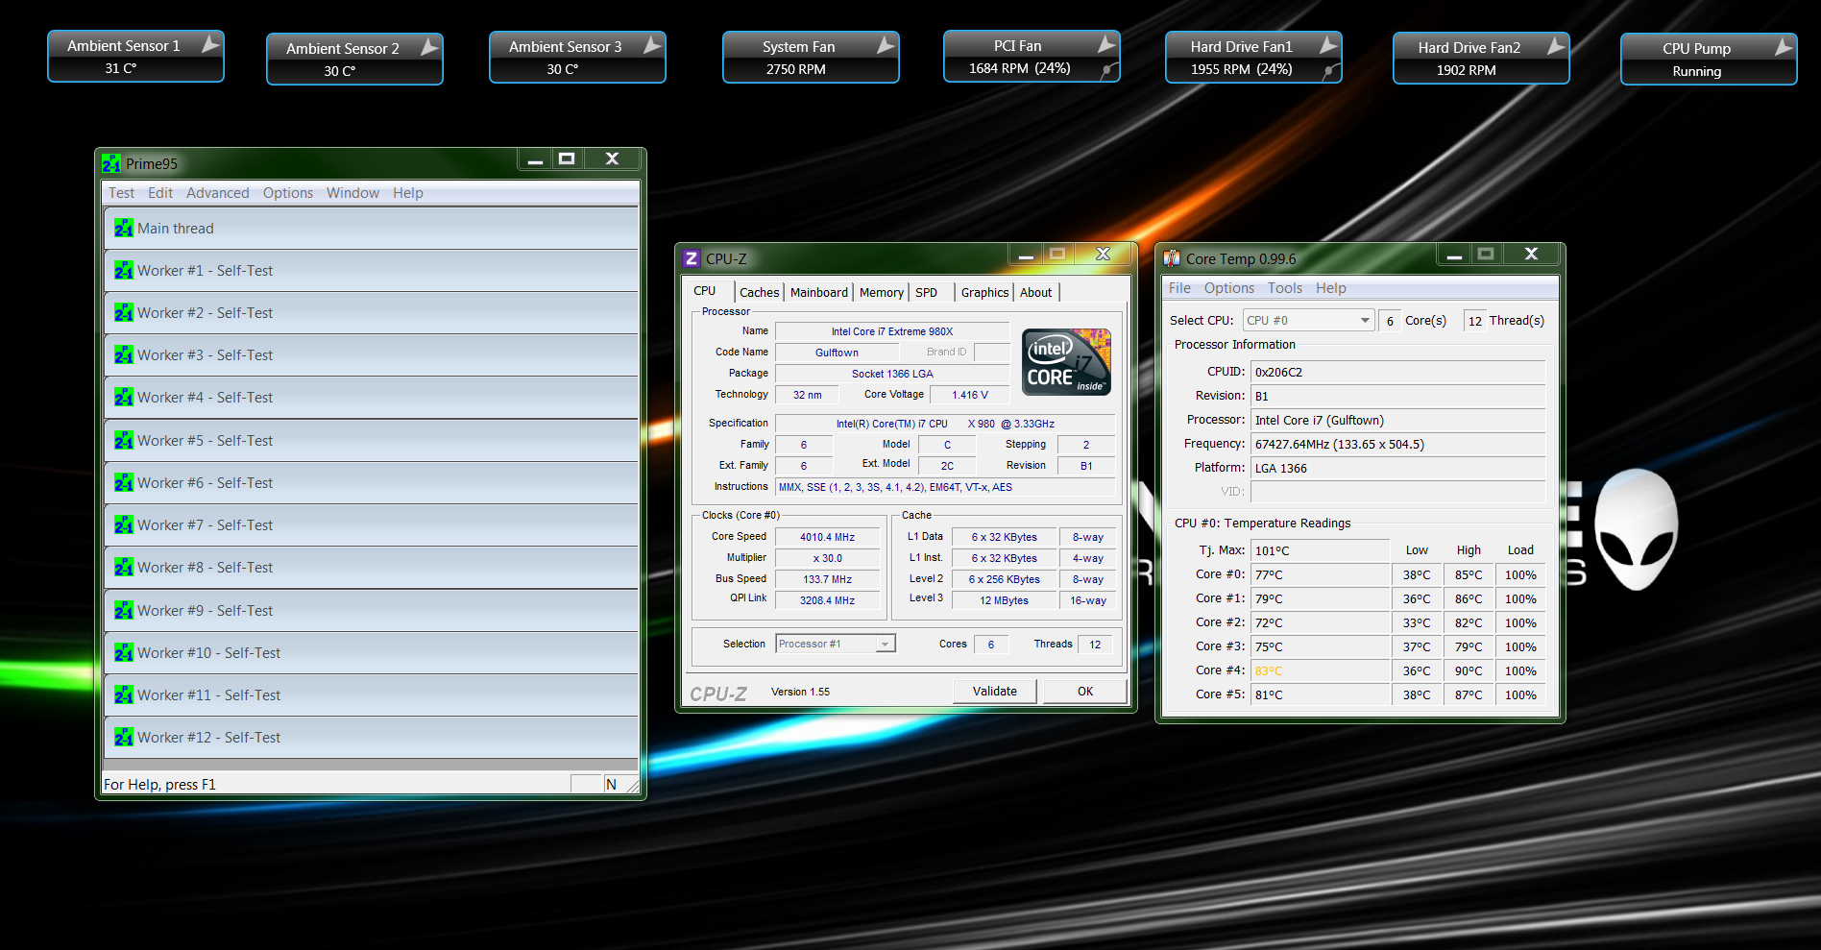The height and width of the screenshot is (950, 1821).
Task: Click the Main thread icon in Prime95
Action: click(x=124, y=229)
